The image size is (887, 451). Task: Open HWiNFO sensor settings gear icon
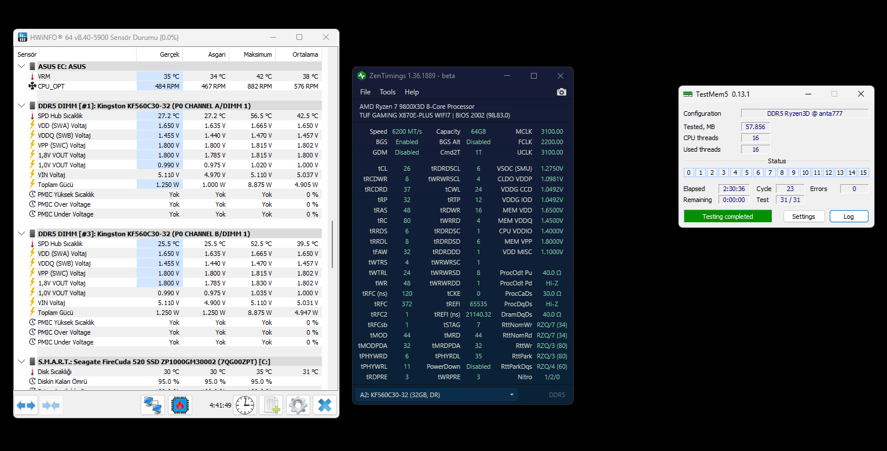click(298, 405)
